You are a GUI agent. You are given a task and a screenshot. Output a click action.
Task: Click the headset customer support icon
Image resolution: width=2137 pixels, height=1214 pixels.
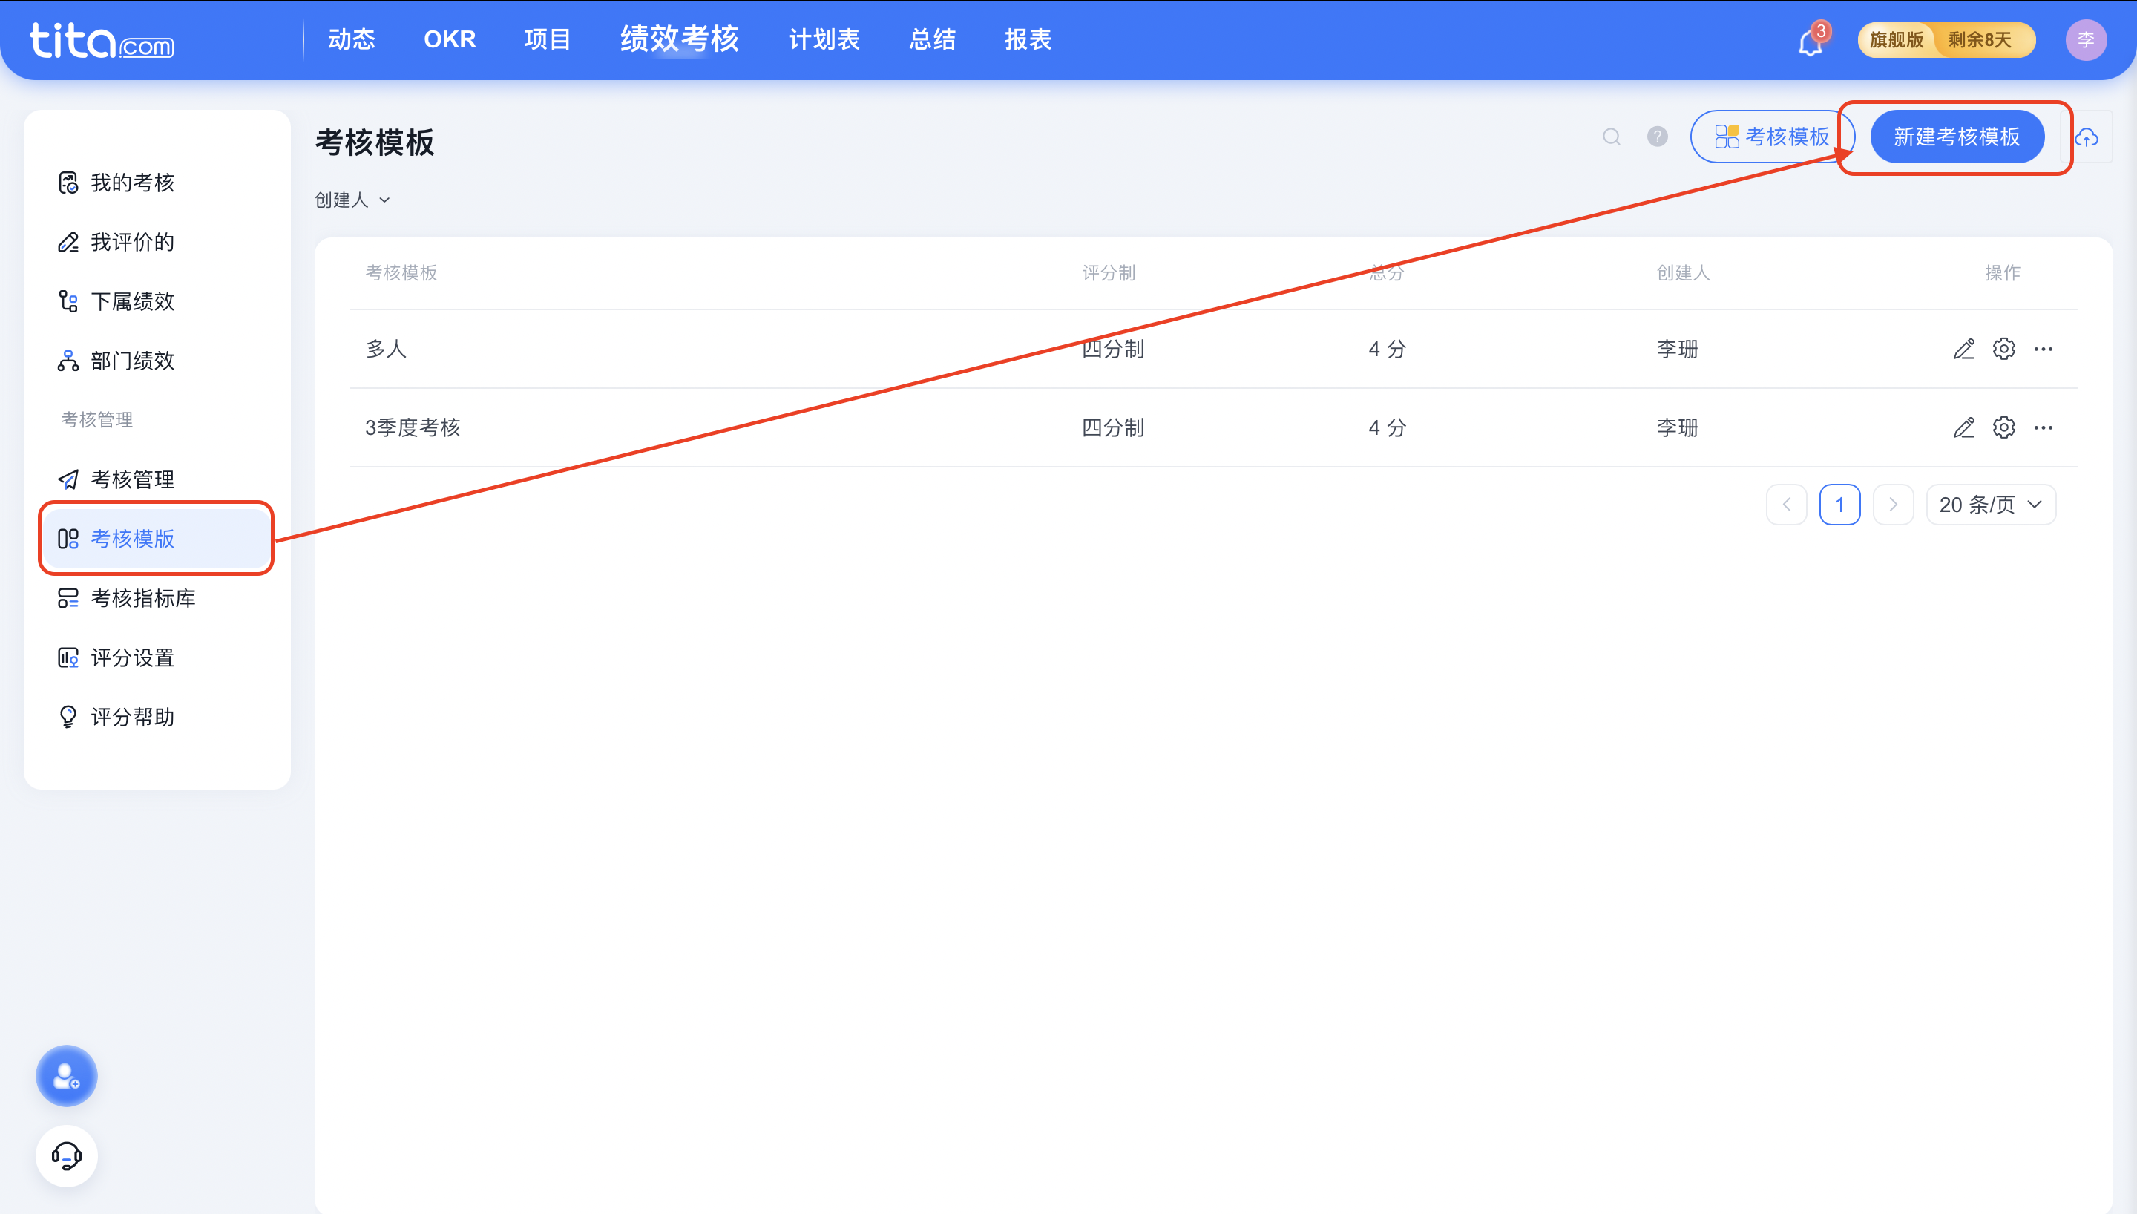(67, 1155)
